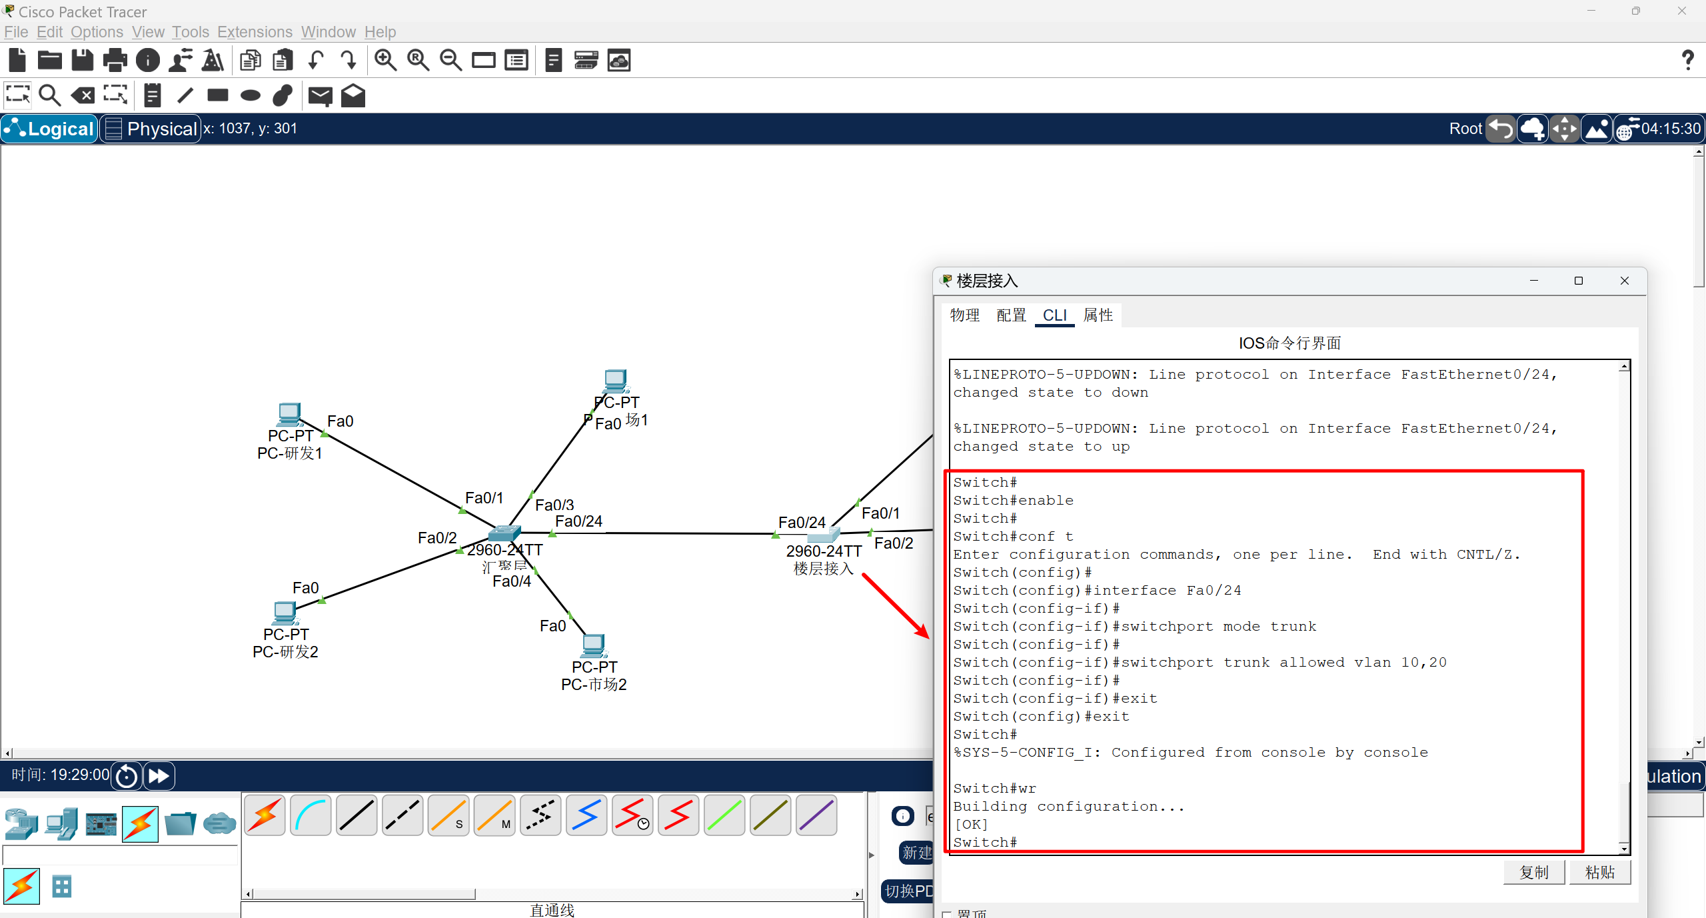Image resolution: width=1706 pixels, height=918 pixels.
Task: Go back one level with Back arrow
Action: 1501,129
